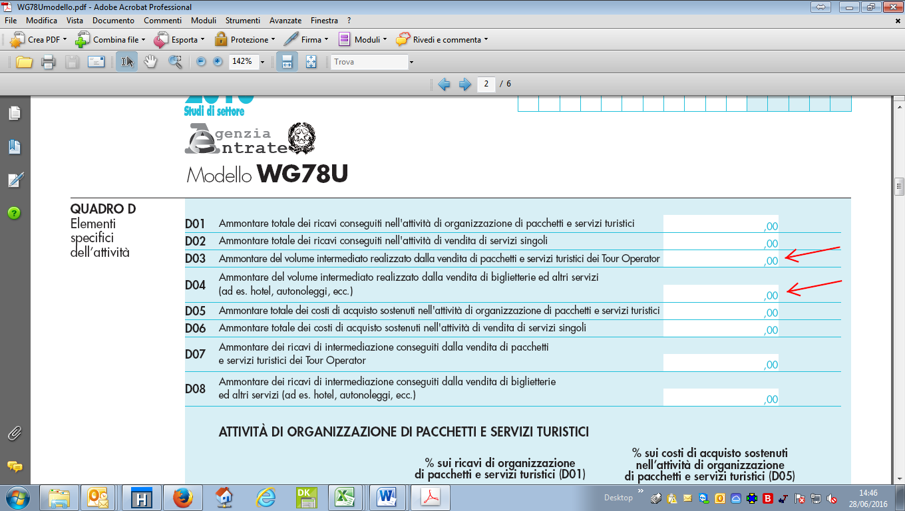Open the Strumenti menu
The height and width of the screenshot is (511, 905).
(243, 21)
